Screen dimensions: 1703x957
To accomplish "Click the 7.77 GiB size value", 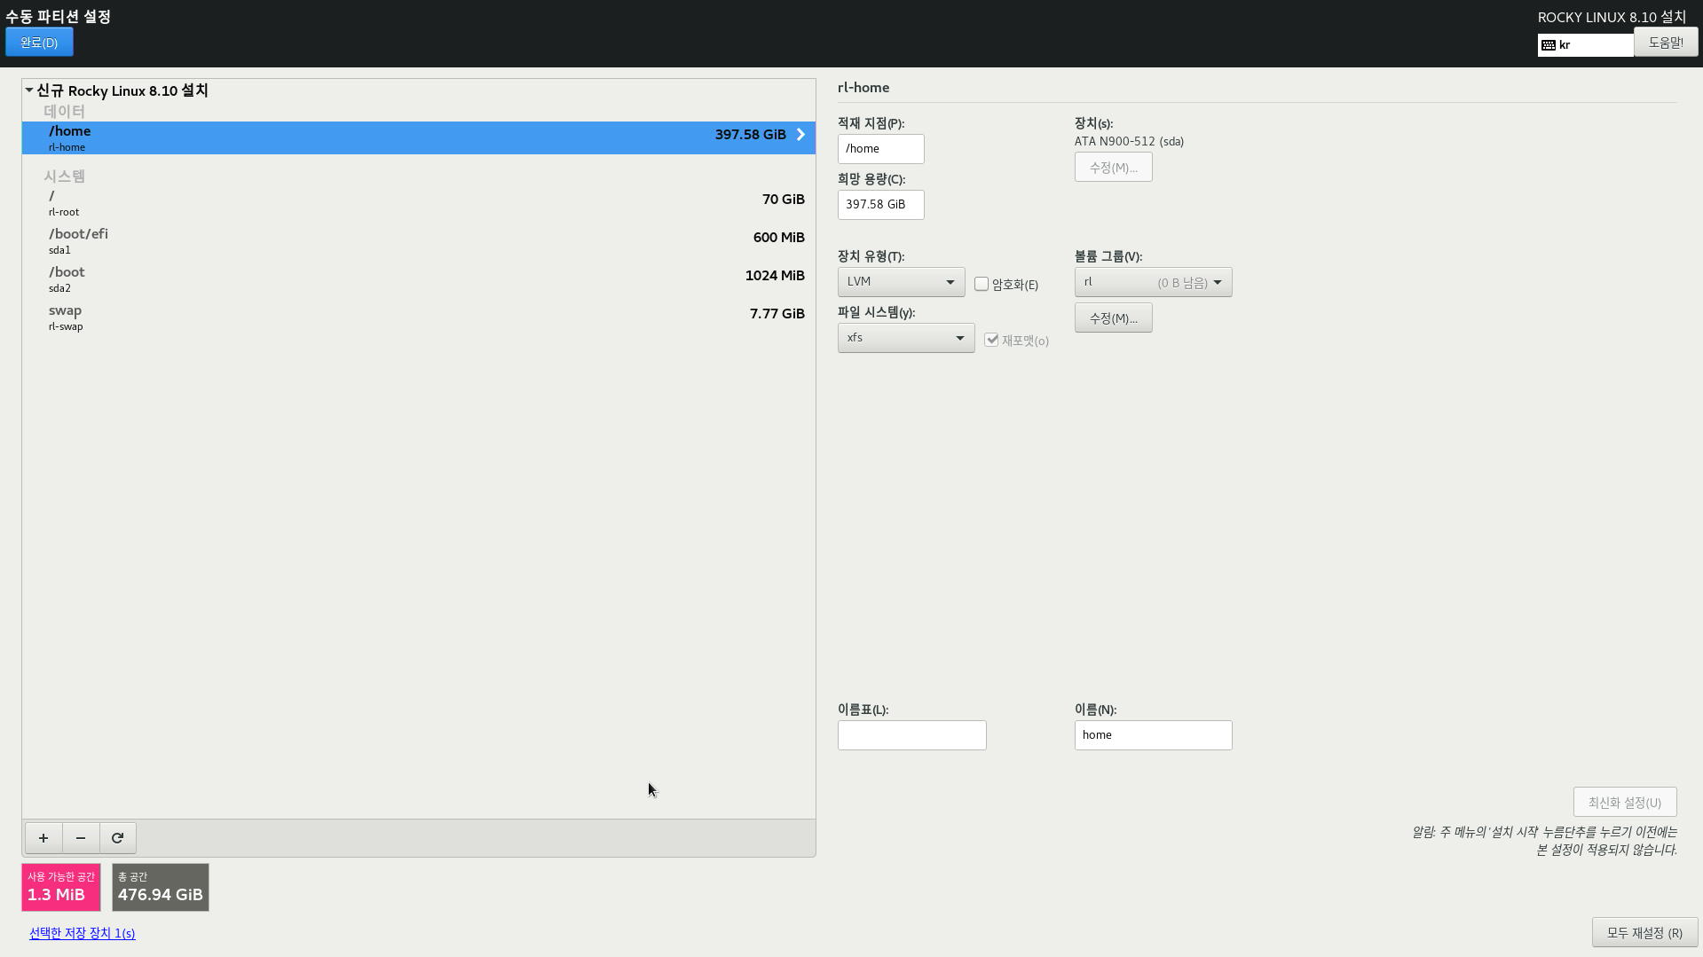I will point(777,314).
